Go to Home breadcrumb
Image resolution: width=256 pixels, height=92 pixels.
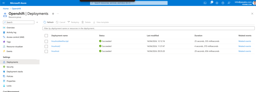(x=6, y=9)
